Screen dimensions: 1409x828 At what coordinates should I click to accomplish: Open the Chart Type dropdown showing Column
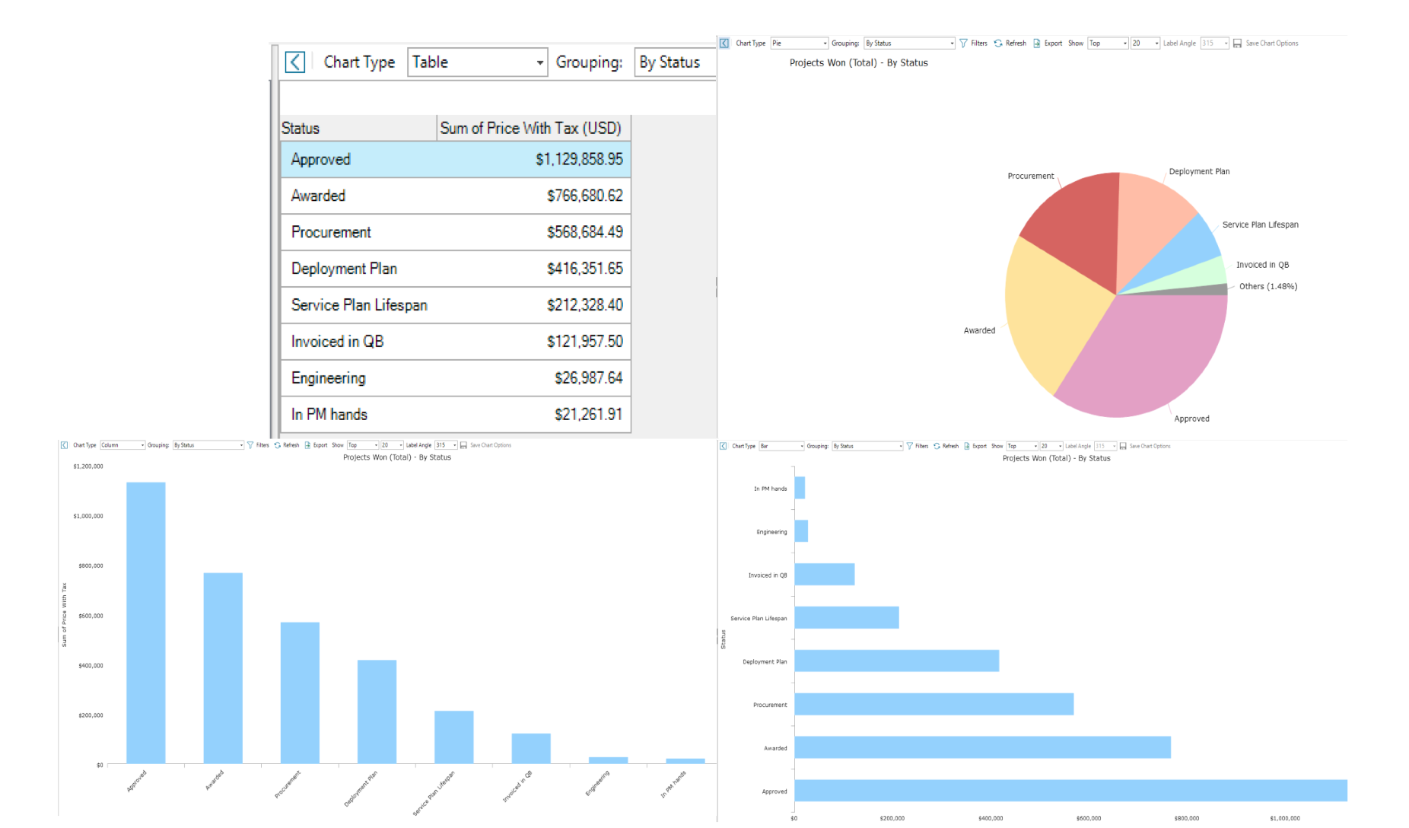[x=122, y=445]
